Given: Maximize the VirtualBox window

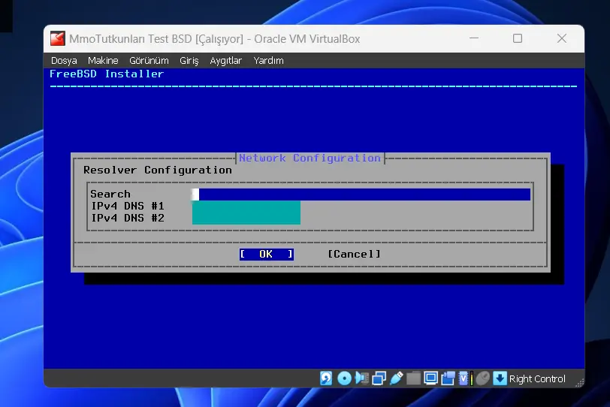Looking at the screenshot, I should (518, 38).
